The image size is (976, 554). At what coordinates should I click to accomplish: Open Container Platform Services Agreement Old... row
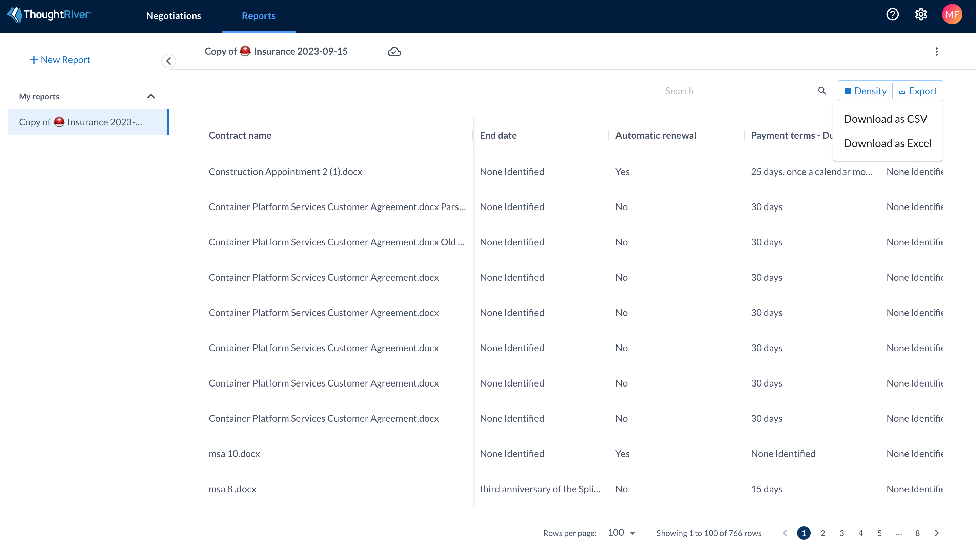(337, 242)
